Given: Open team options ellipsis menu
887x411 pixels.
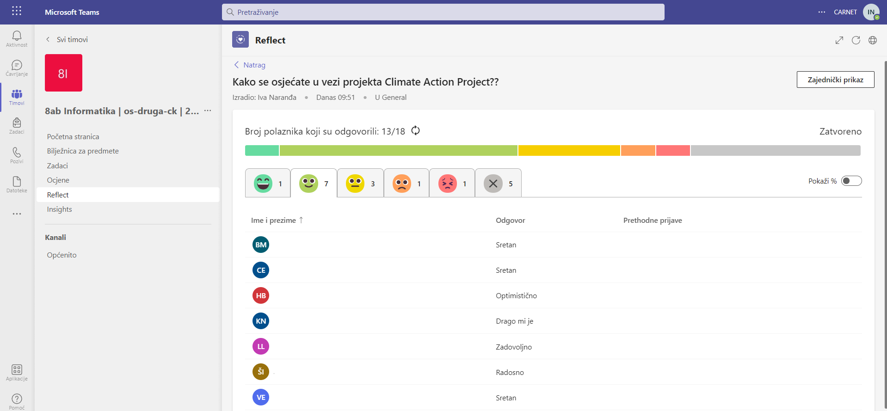Looking at the screenshot, I should tap(208, 110).
